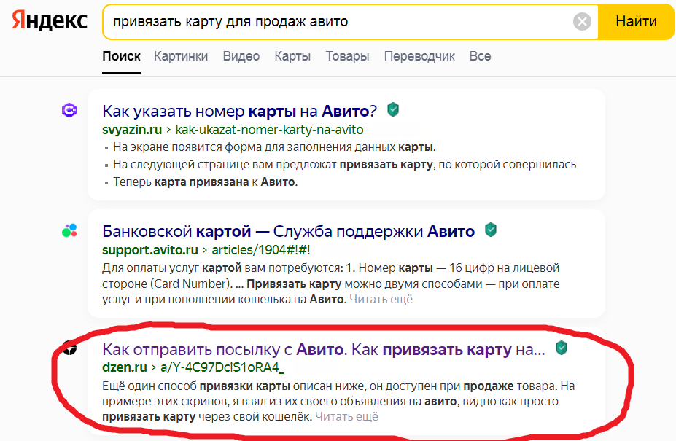Click shield icon beside Служба поддержки Авито title
Image resolution: width=676 pixels, height=441 pixels.
pos(491,230)
